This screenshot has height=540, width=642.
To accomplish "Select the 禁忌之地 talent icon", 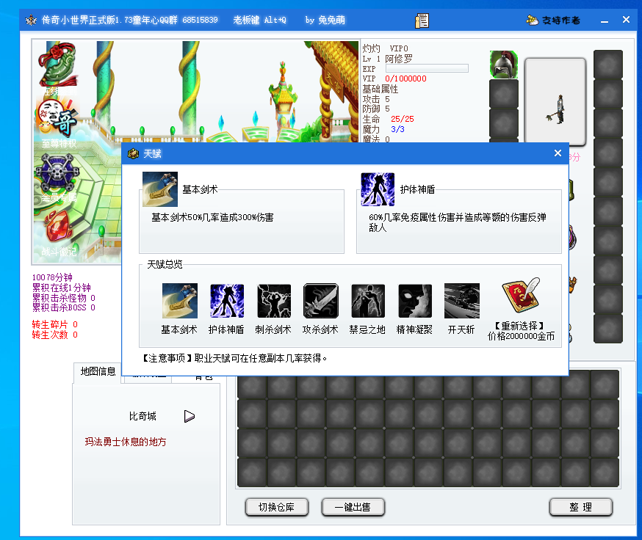I will pyautogui.click(x=367, y=301).
